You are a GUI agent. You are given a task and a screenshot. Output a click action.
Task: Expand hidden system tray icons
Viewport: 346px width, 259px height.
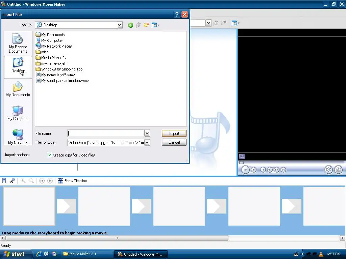pos(302,254)
